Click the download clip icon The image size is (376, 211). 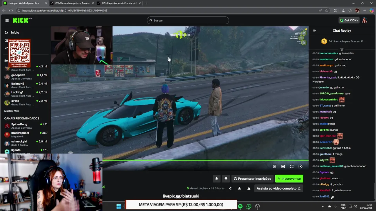pos(239,188)
